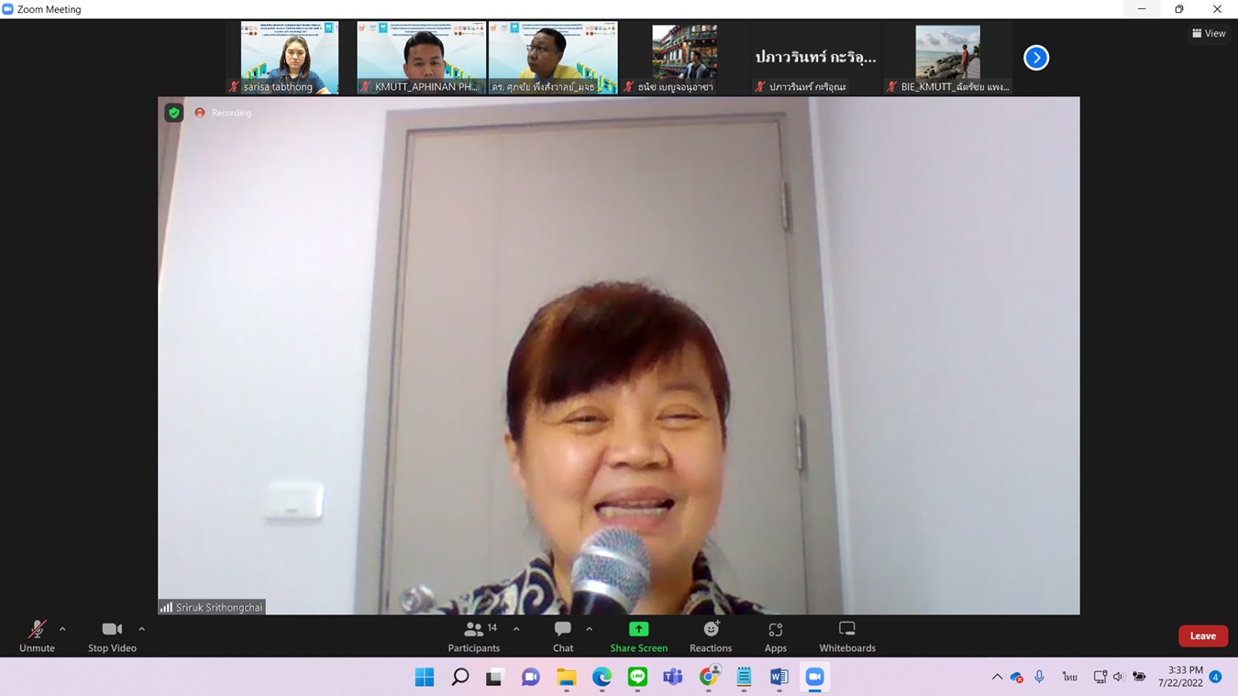Open Whiteboards
This screenshot has height=696, width=1238.
[846, 636]
